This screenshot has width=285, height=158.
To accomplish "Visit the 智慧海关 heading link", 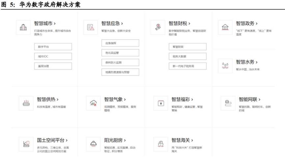I will (182, 140).
